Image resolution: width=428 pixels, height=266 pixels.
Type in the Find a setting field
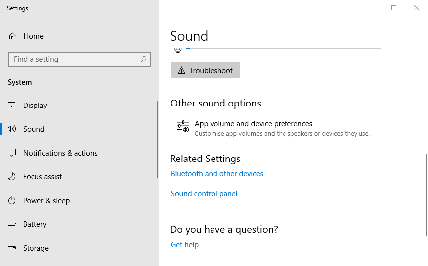click(x=74, y=59)
